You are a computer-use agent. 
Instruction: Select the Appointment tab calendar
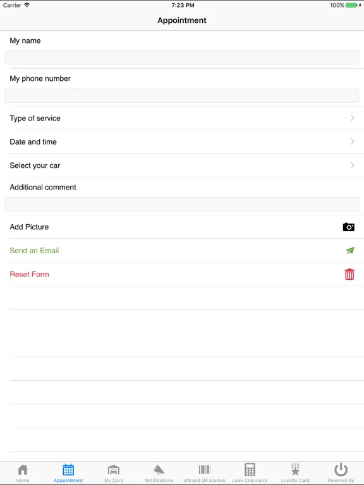pos(68,470)
